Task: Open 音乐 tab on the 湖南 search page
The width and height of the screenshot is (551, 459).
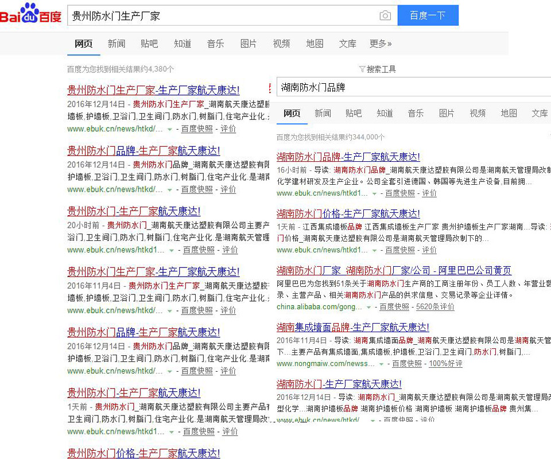Action: click(x=416, y=113)
